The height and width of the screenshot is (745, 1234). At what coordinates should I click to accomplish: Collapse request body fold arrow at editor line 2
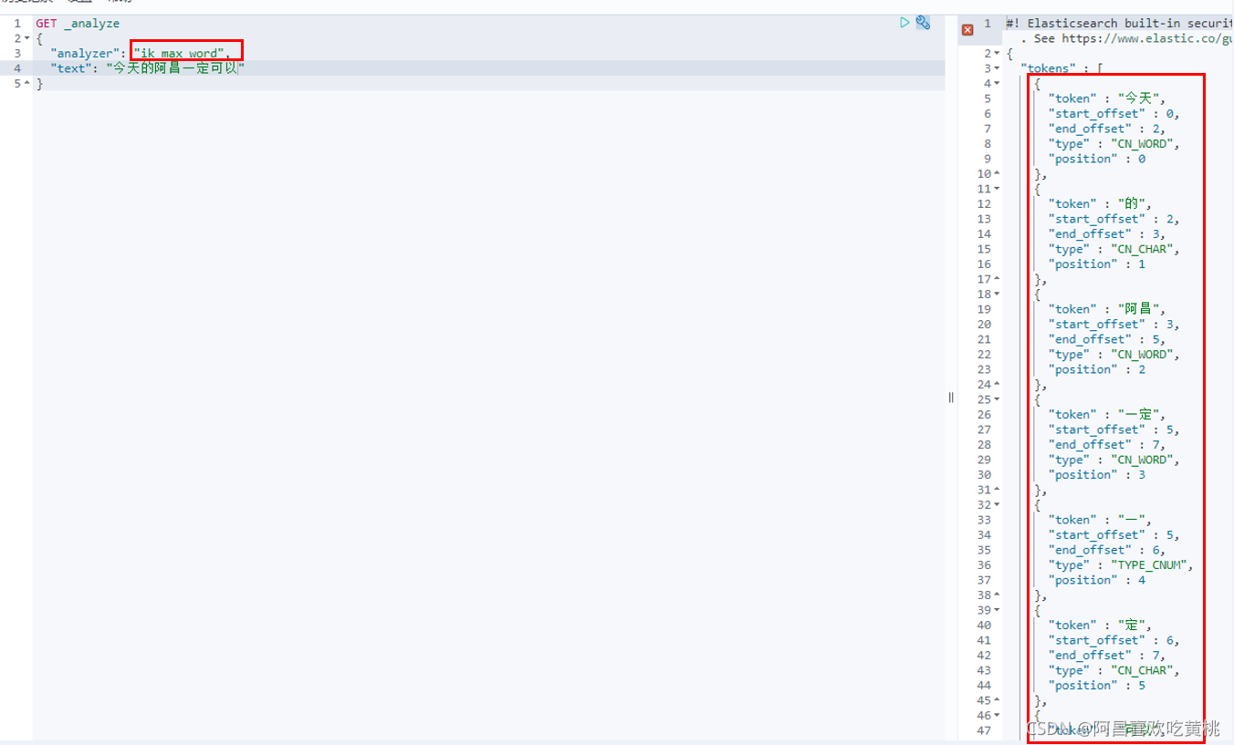tap(26, 38)
